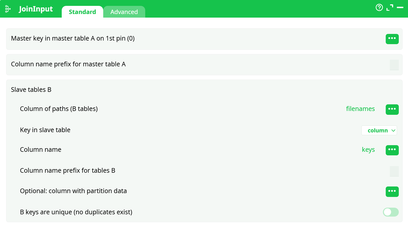
Task: Click the filenames value link
Action: (x=360, y=109)
